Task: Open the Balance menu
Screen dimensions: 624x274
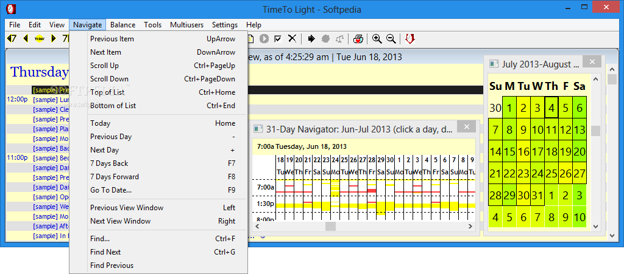Action: [x=122, y=24]
